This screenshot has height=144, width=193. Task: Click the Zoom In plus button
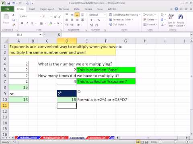188,142
